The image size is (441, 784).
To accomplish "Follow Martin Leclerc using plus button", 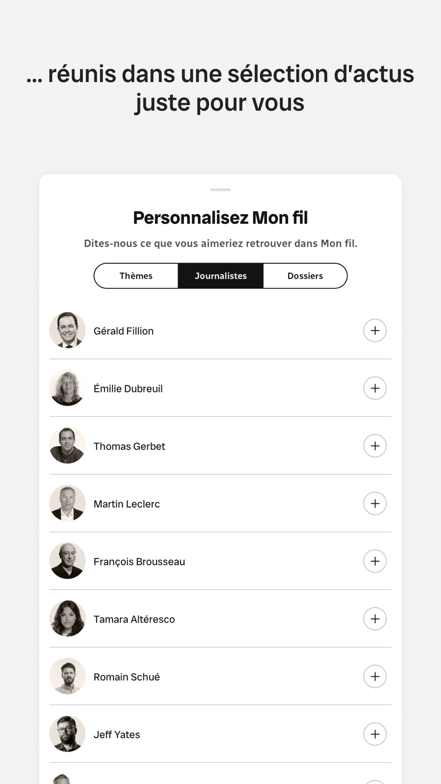I will click(375, 503).
